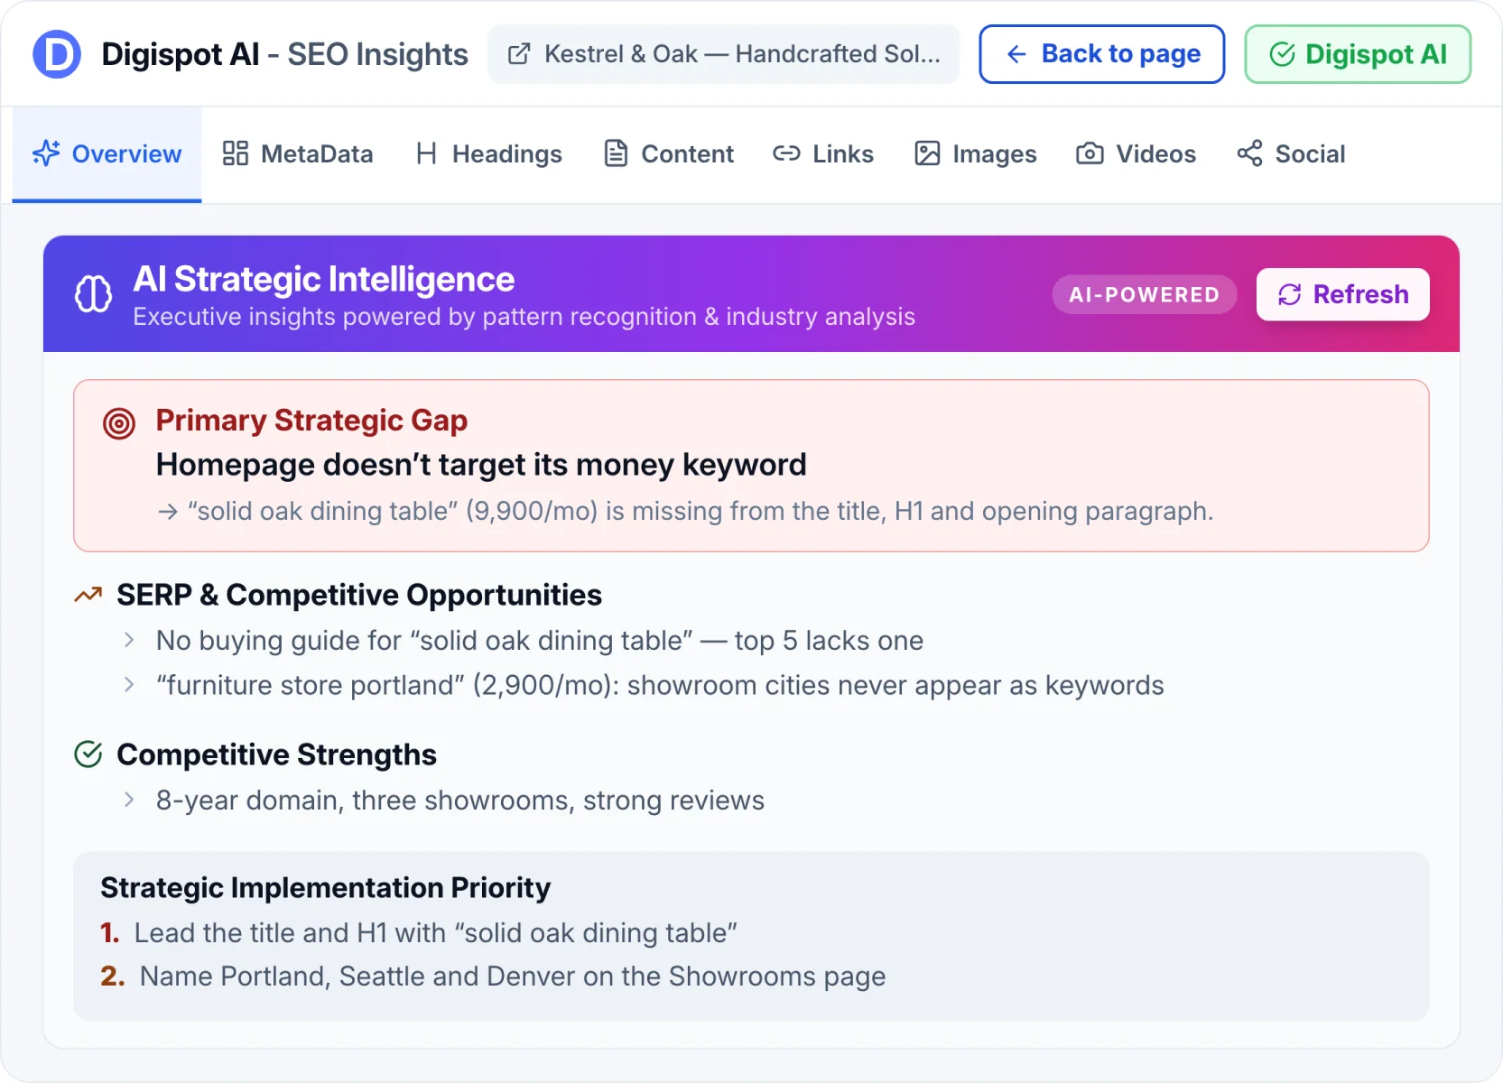Expand the '8-year domain' strengths chevron
The height and width of the screenshot is (1083, 1503).
[x=129, y=800]
